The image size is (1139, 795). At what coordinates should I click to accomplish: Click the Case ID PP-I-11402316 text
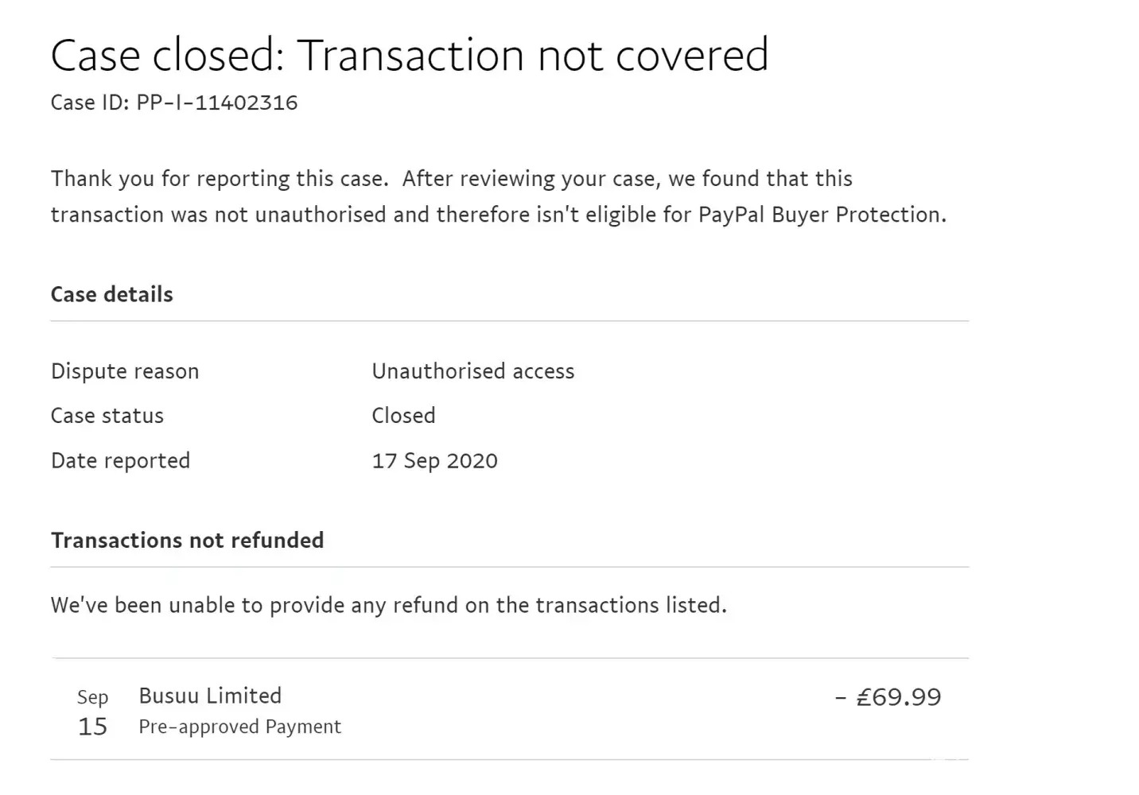click(x=174, y=103)
